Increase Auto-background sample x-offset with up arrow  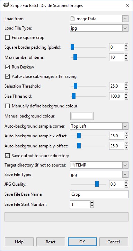click(x=126, y=134)
